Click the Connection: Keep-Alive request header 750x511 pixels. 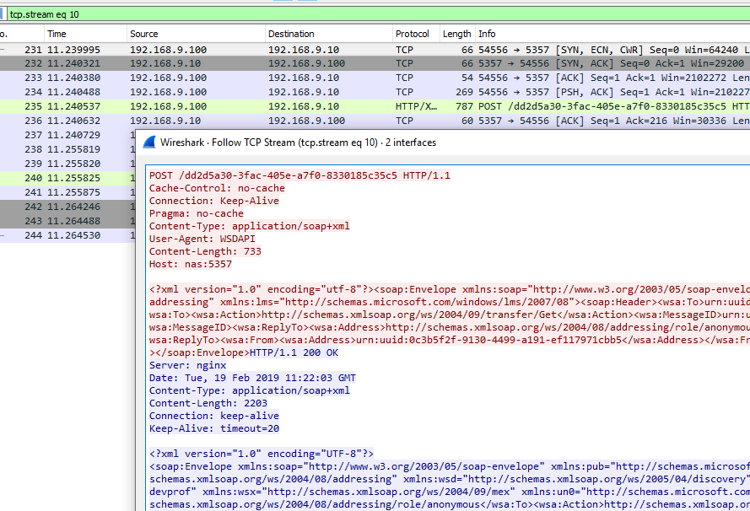coord(213,201)
